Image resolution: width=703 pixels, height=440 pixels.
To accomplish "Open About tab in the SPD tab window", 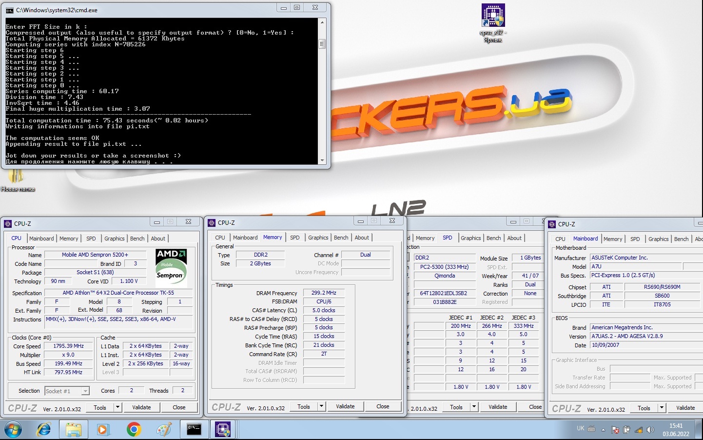I will click(x=514, y=238).
